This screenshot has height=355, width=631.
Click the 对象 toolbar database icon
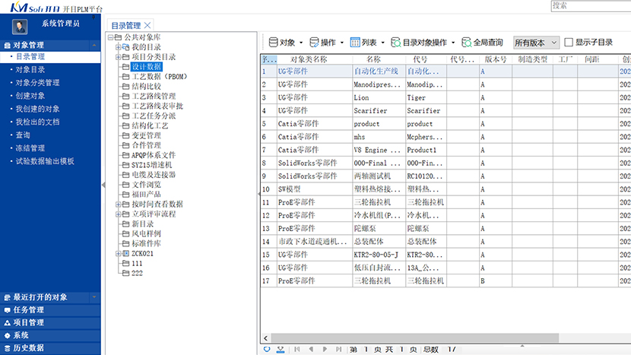click(x=273, y=43)
